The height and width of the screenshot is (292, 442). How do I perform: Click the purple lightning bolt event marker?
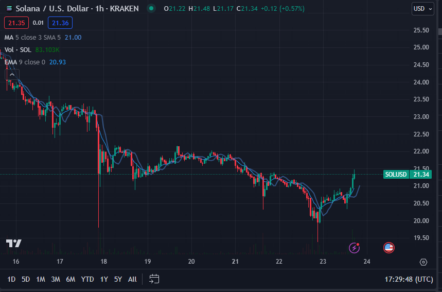point(354,248)
